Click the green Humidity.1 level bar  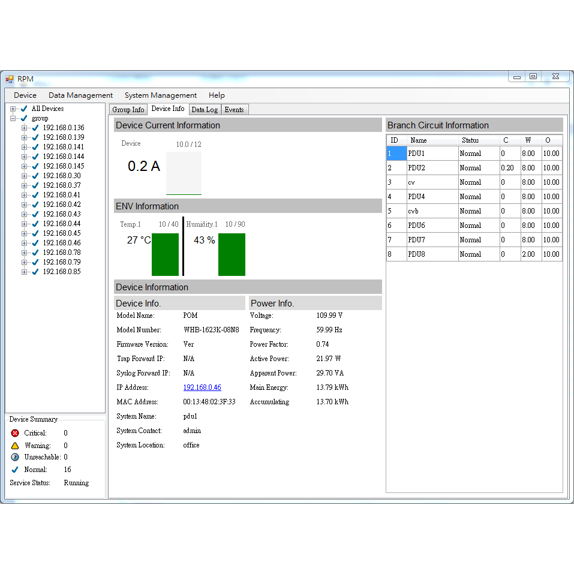[x=232, y=255]
